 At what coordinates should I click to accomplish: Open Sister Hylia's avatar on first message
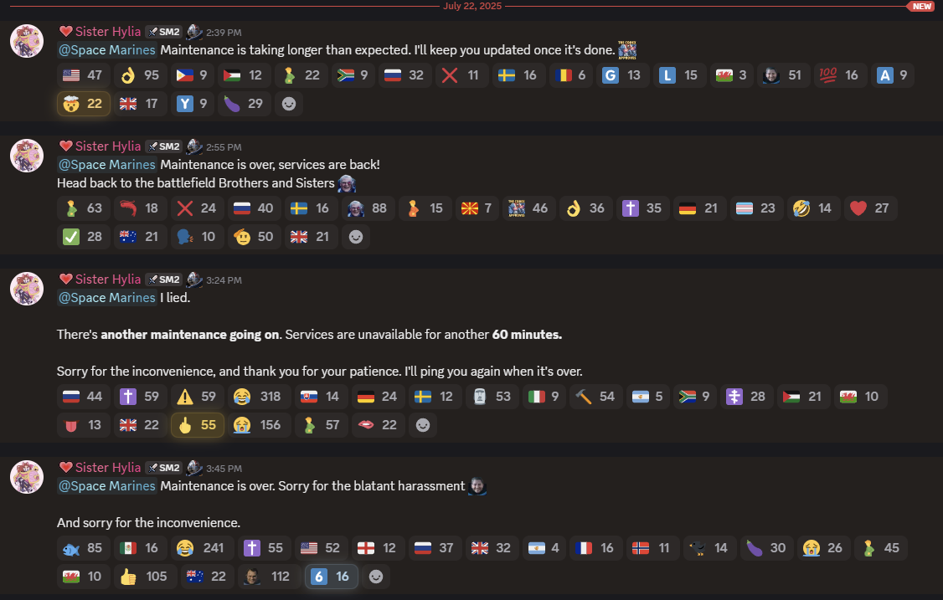pyautogui.click(x=27, y=41)
